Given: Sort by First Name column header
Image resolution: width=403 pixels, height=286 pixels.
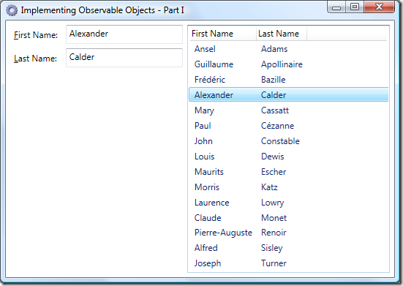Looking at the screenshot, I should click(223, 34).
